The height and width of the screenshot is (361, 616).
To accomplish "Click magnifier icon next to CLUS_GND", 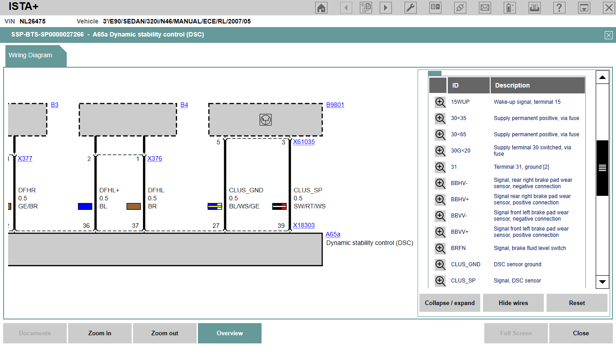I will (x=440, y=264).
